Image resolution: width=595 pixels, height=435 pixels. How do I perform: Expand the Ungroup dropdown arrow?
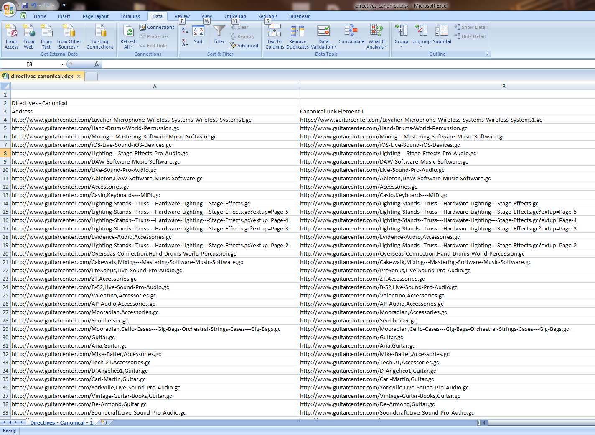pyautogui.click(x=421, y=47)
